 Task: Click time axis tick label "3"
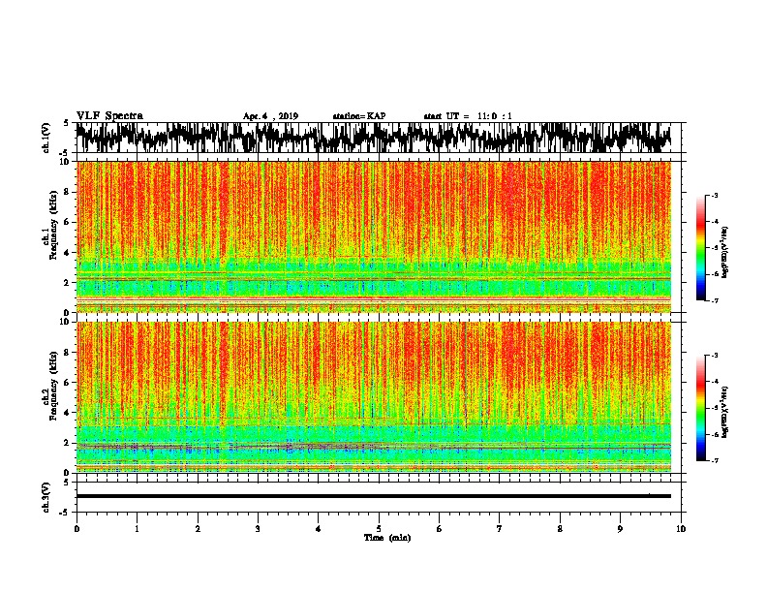[x=258, y=529]
